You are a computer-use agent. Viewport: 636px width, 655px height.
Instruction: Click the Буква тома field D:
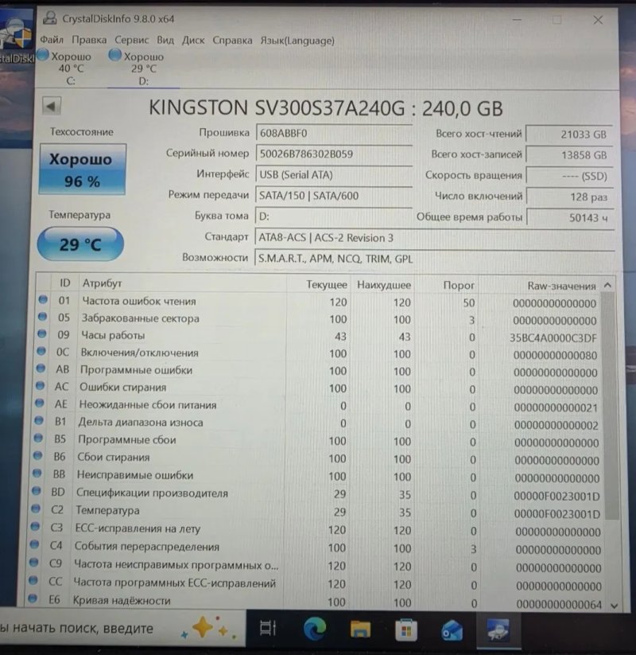334,216
